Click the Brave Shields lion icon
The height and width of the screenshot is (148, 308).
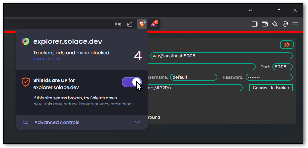(142, 24)
